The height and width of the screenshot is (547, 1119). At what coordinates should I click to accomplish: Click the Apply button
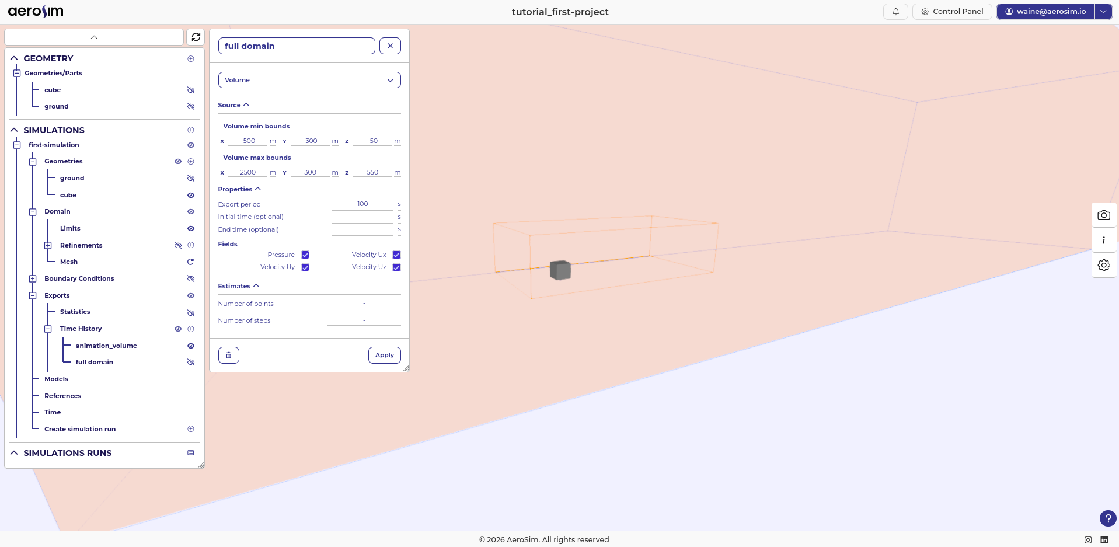pyautogui.click(x=384, y=355)
